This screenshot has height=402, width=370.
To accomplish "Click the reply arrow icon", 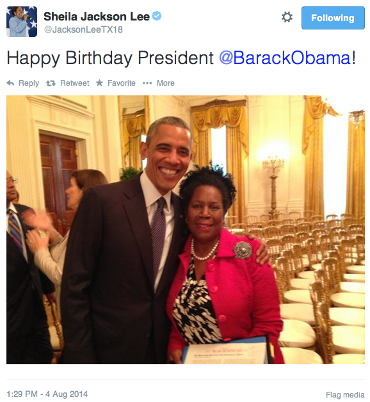I will tap(10, 83).
